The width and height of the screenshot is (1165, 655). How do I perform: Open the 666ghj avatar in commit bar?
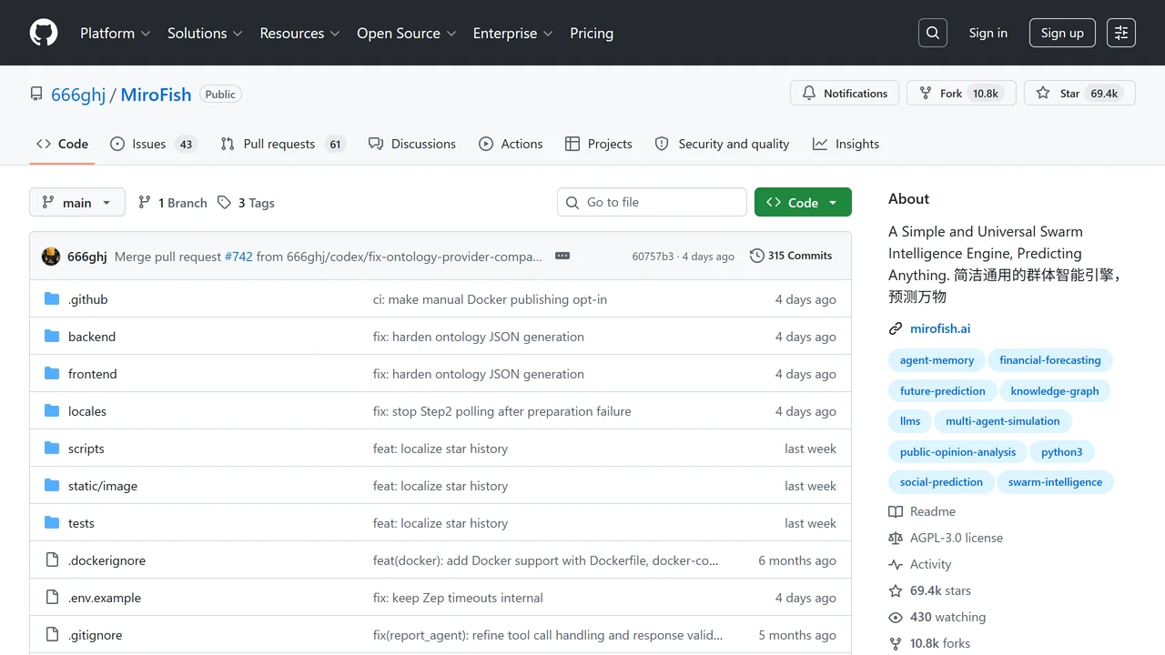tap(51, 257)
